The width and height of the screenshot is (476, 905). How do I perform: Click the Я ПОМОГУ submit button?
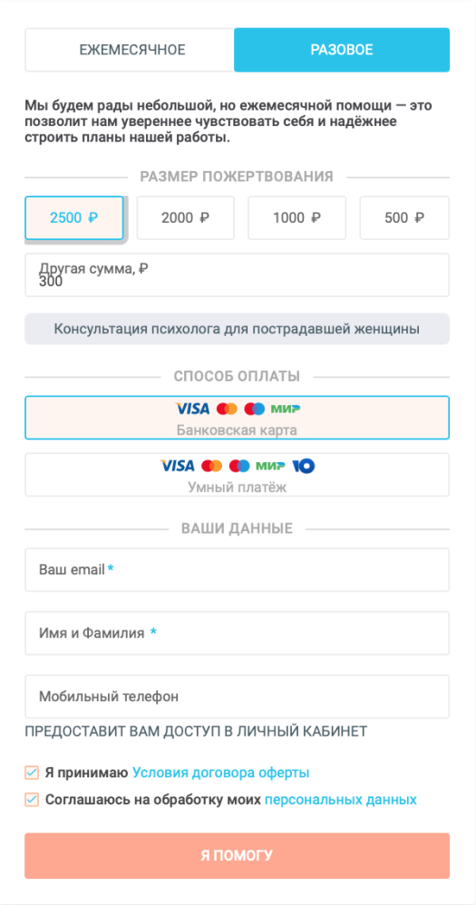237,855
